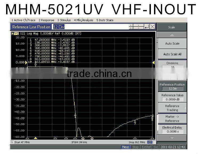The image size is (198, 154).
Task: Click the Start 47 MHz label
Action: tap(22, 142)
